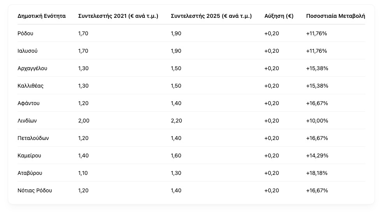The height and width of the screenshot is (216, 387).
Task: Select the Συντελεστής 2021 column header
Action: [118, 16]
